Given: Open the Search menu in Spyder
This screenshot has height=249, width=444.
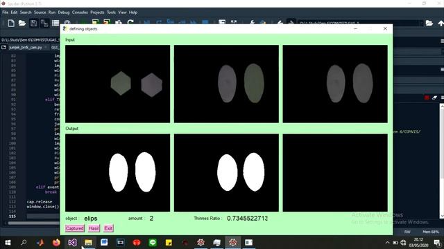Looking at the screenshot, I should tap(26, 12).
